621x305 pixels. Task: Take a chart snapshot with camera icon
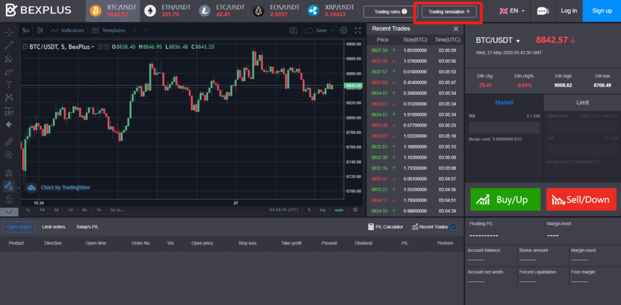[293, 30]
